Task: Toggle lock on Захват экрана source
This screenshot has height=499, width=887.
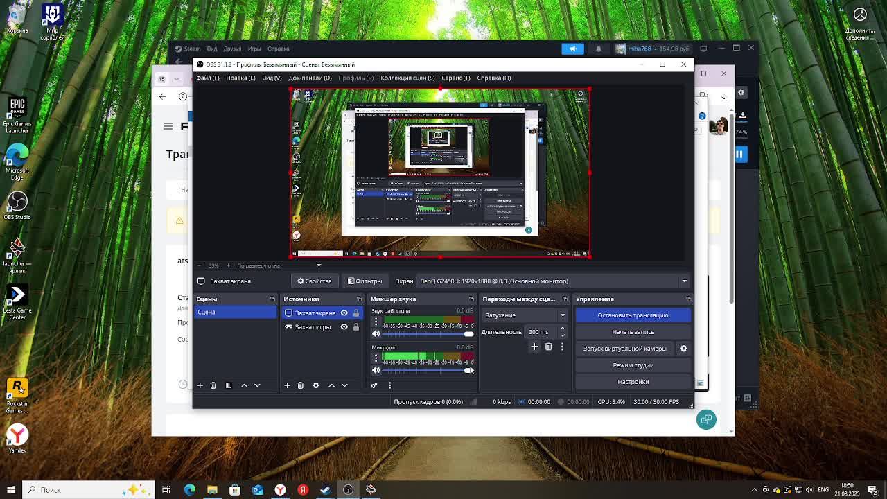Action: coord(356,313)
